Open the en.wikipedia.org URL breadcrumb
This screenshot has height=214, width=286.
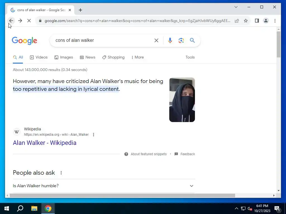pos(56,135)
